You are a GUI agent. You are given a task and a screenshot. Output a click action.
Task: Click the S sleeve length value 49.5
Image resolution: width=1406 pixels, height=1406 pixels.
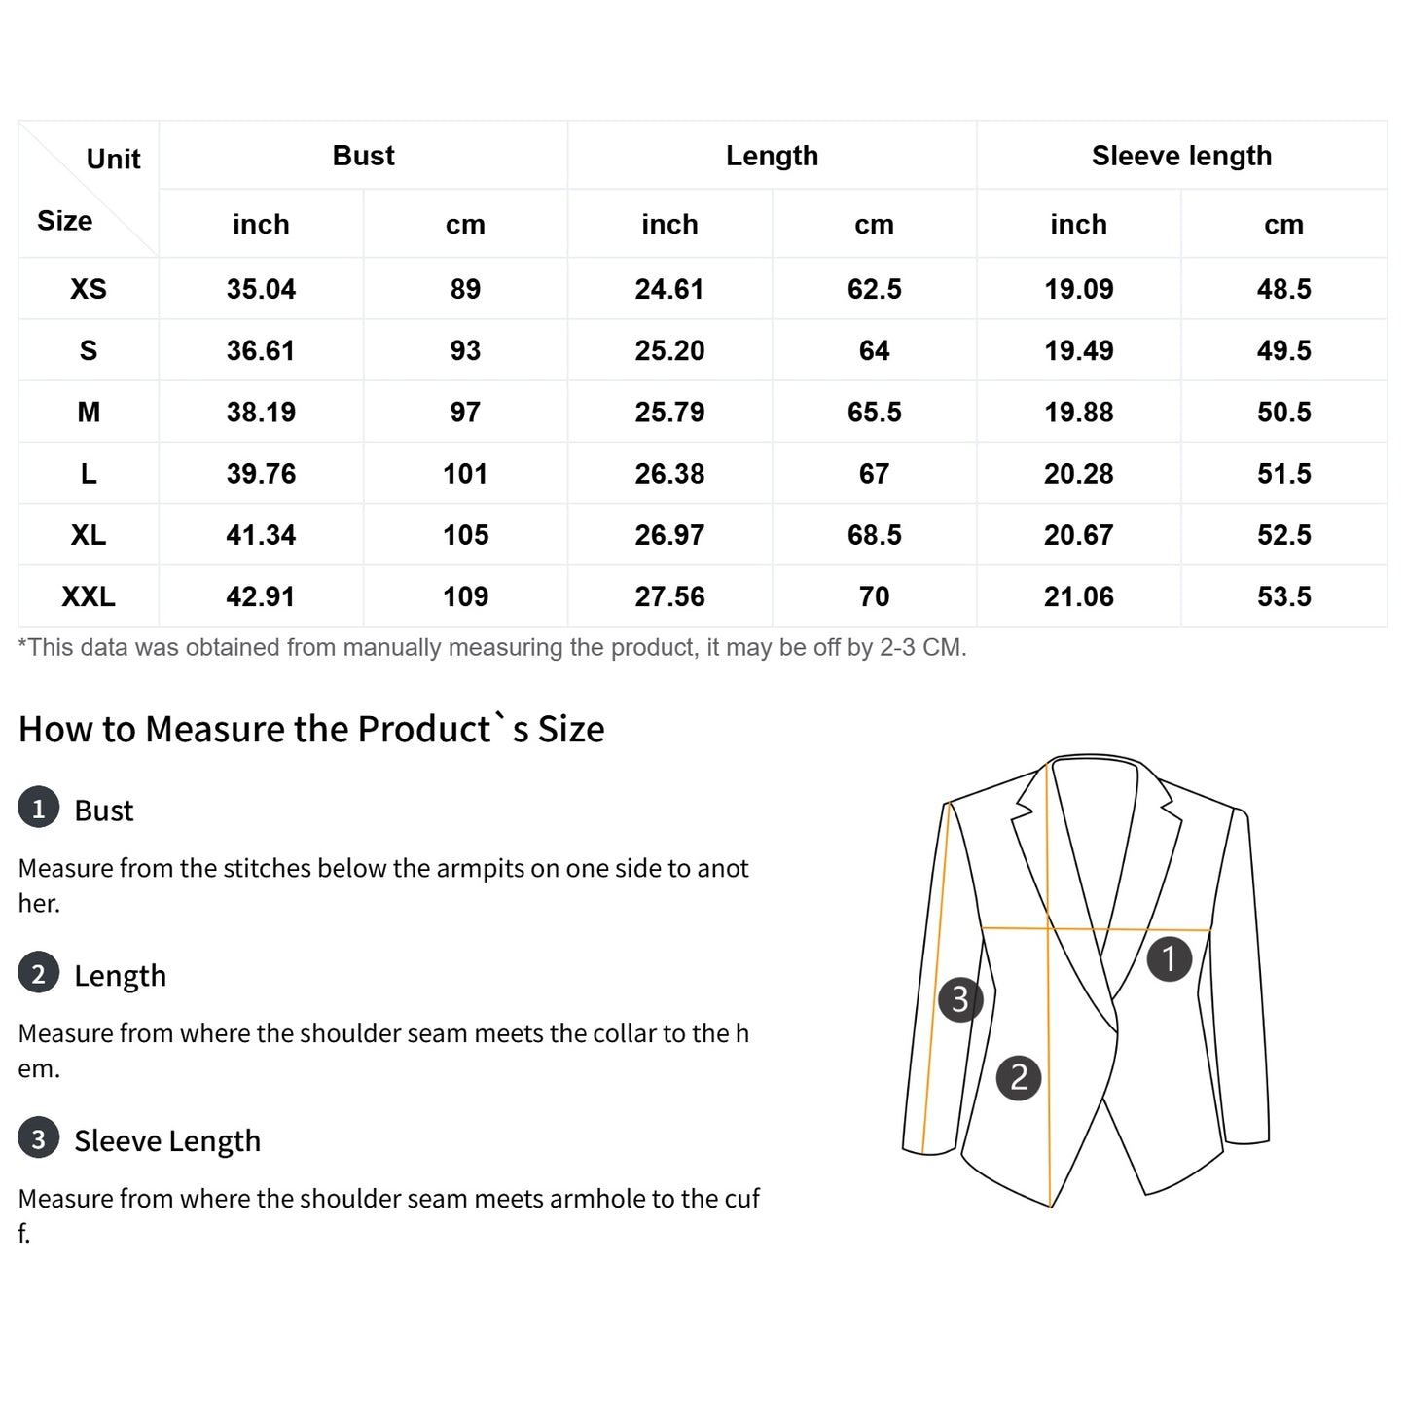[1283, 350]
